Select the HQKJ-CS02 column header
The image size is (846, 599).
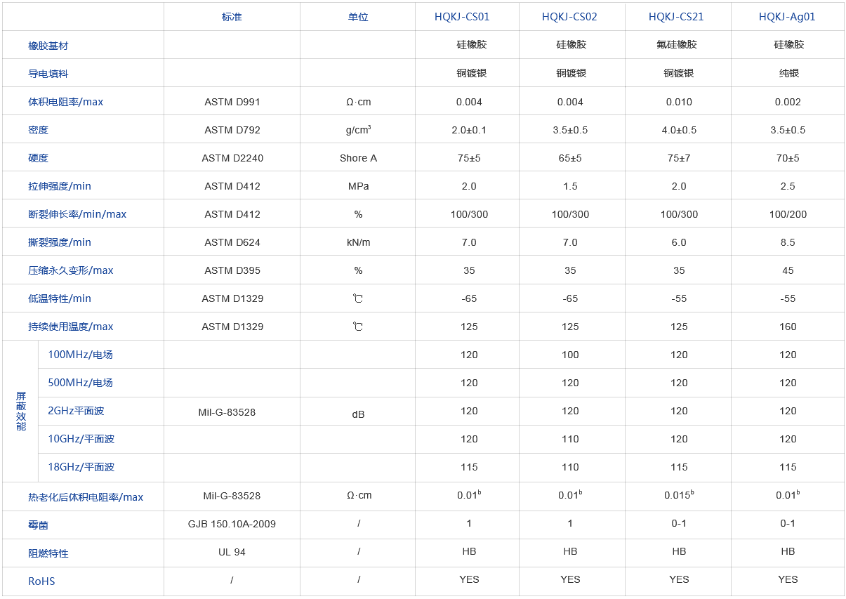coord(569,17)
